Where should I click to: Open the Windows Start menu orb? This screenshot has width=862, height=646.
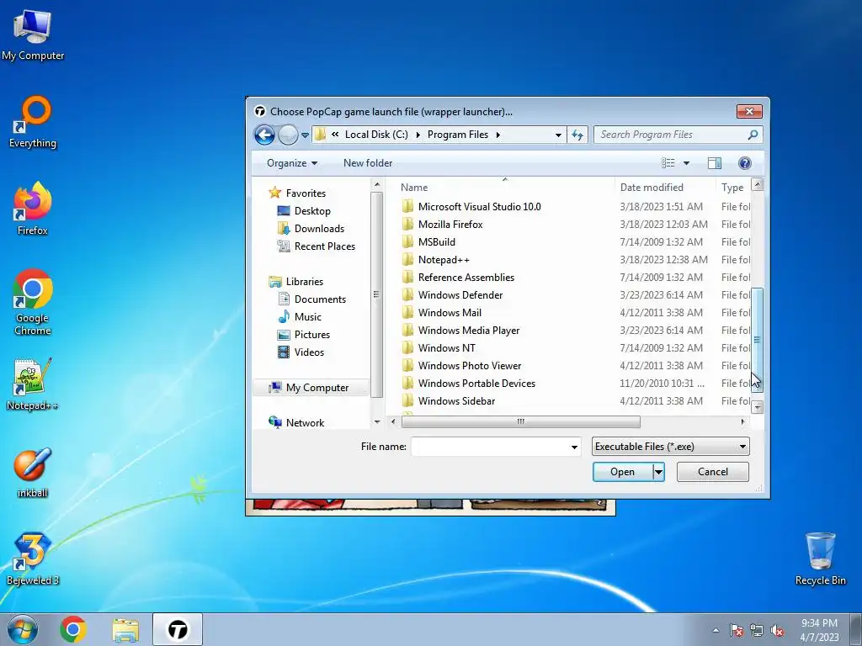coord(23,629)
